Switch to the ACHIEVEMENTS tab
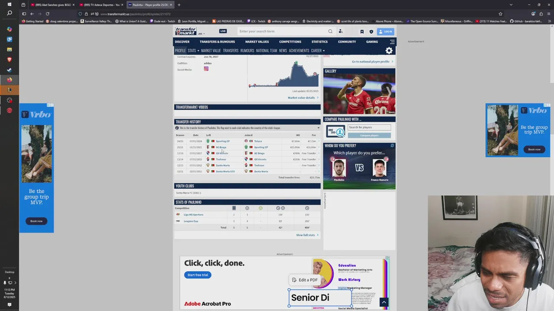Image resolution: width=554 pixels, height=311 pixels. coord(299,51)
